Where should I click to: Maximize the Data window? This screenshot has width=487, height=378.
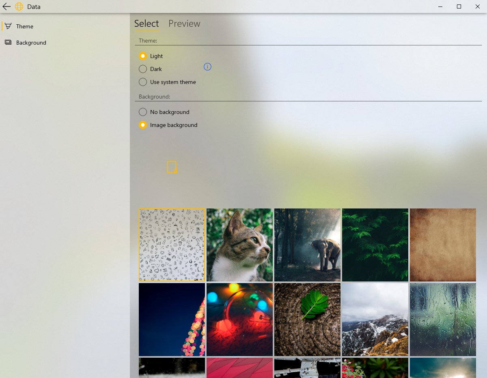point(459,6)
